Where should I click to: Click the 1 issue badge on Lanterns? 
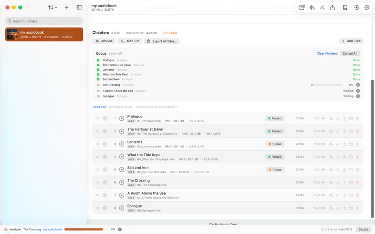coord(275,144)
